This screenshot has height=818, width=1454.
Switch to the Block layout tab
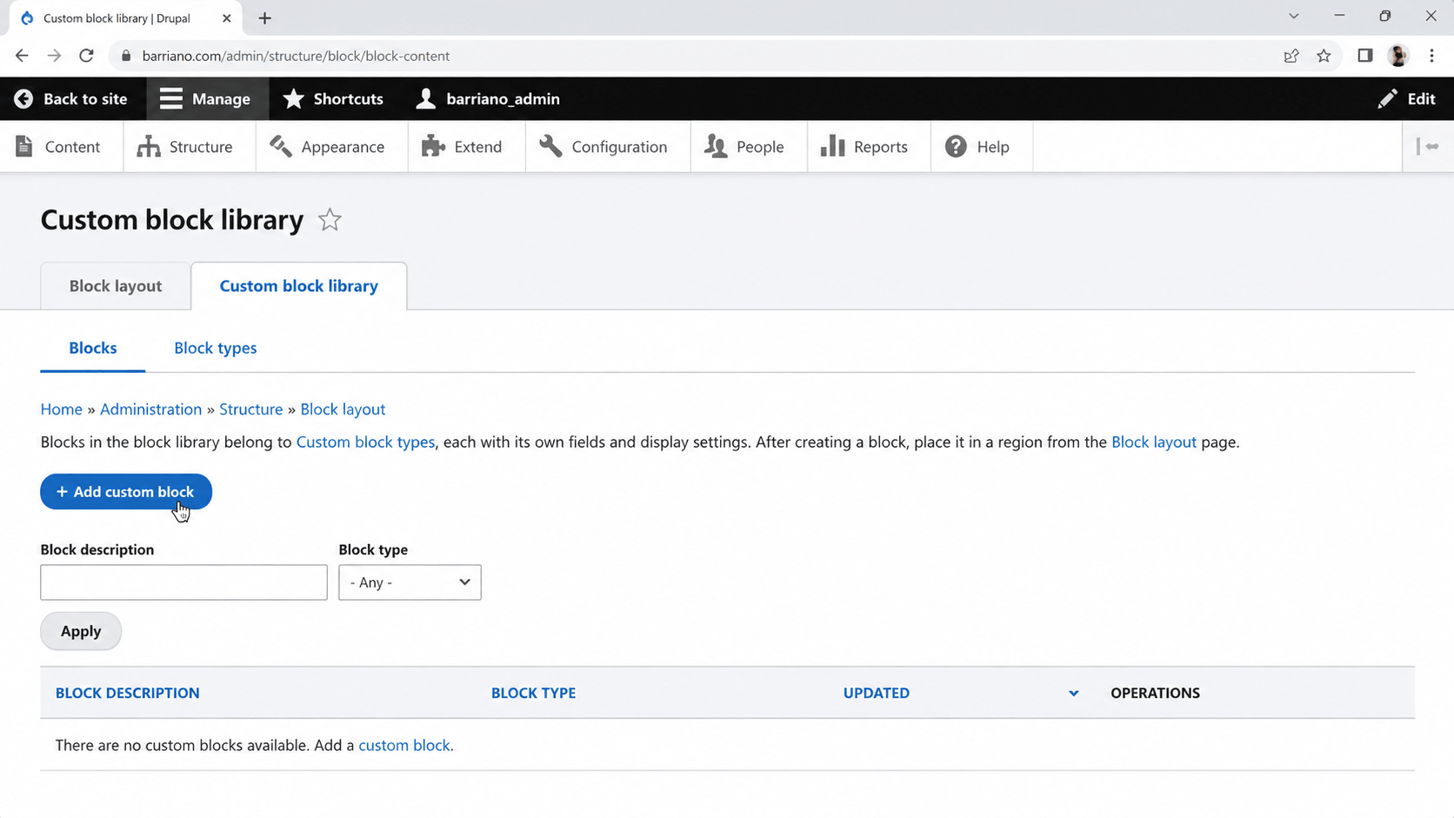click(x=116, y=286)
